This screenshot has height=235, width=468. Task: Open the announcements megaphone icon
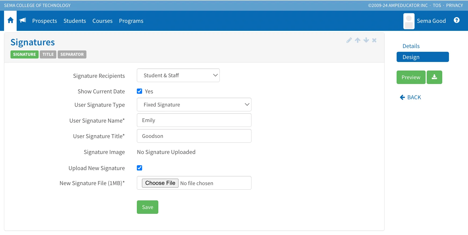click(23, 20)
